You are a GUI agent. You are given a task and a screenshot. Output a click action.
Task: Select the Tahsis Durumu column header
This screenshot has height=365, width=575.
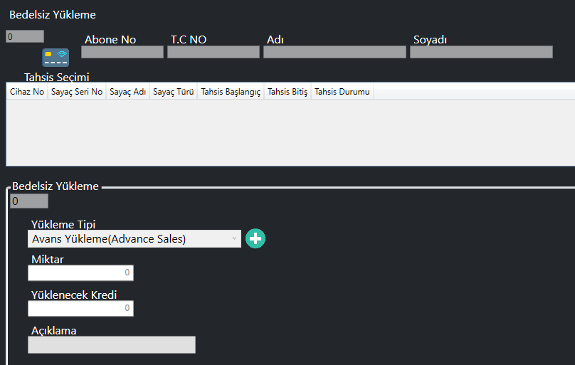tap(342, 92)
